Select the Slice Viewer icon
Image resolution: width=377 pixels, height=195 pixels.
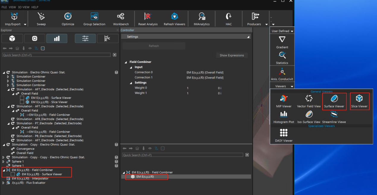pyautogui.click(x=359, y=99)
